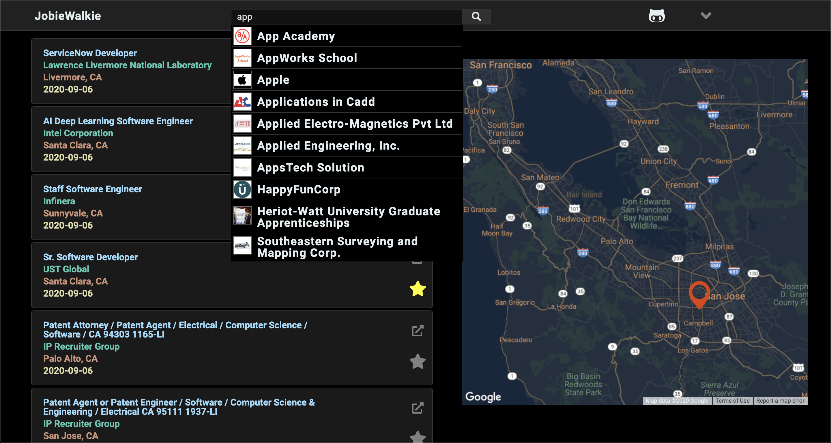Click Report a map error link

(x=780, y=401)
